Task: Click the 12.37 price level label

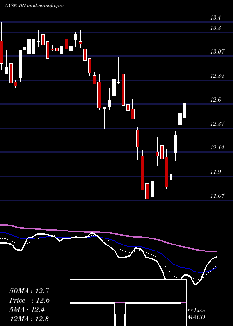Action: click(x=217, y=124)
